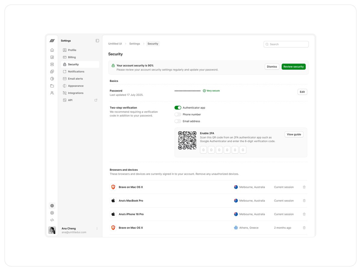Click the masked password dots
The height and width of the screenshot is (271, 361).
coord(187,91)
